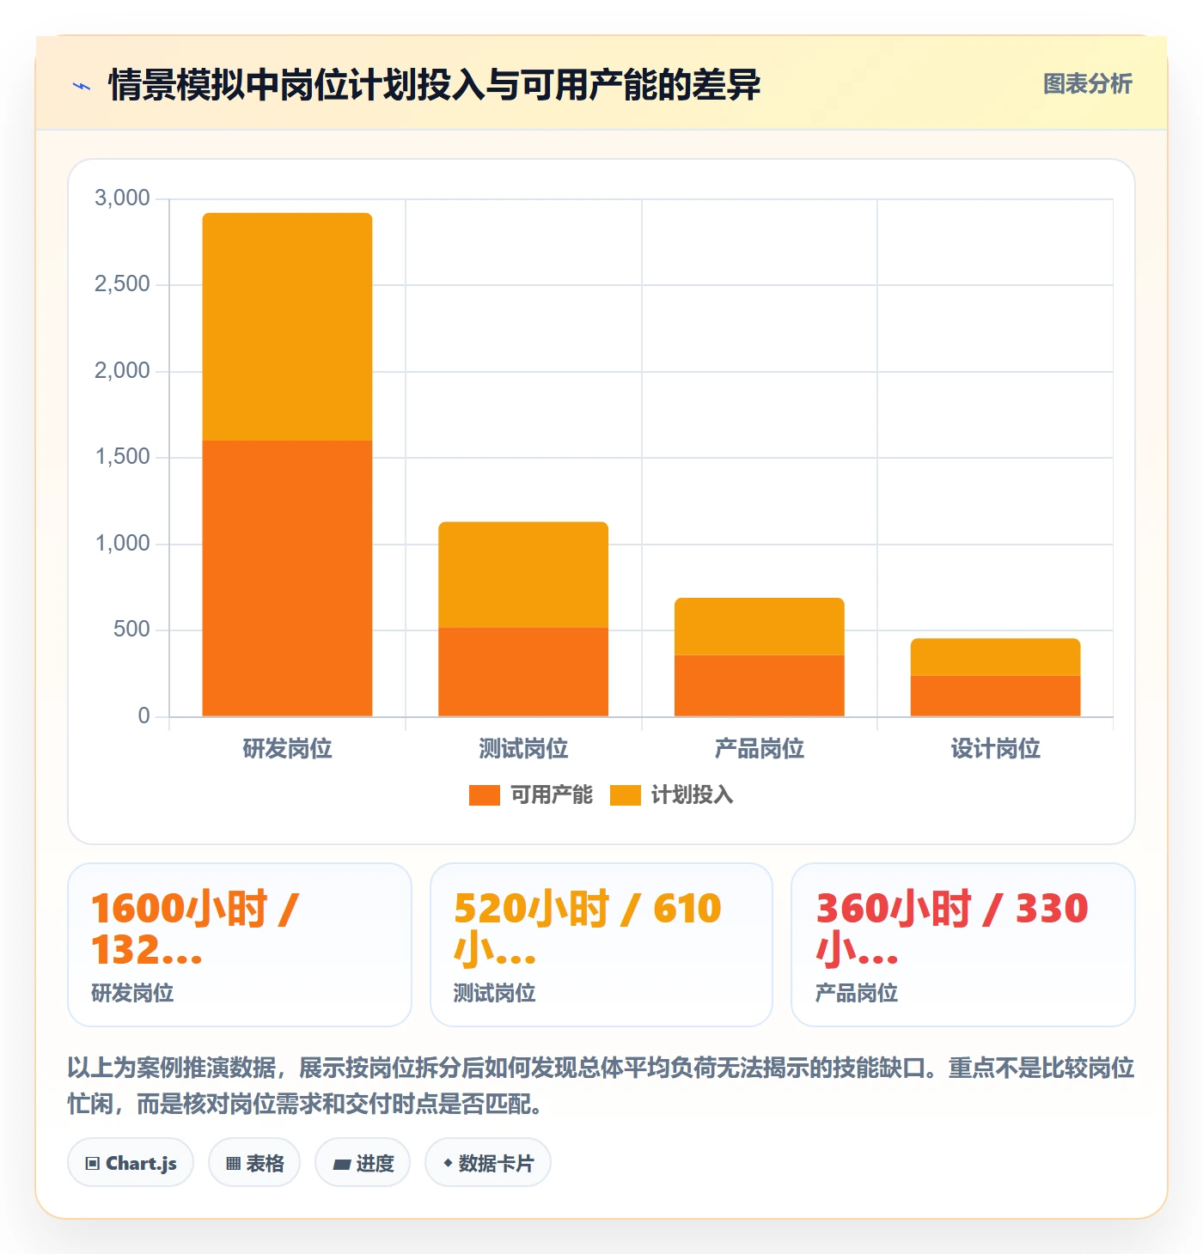Select the 进度 tag
Viewport: 1203px width, 1254px height.
click(x=363, y=1163)
